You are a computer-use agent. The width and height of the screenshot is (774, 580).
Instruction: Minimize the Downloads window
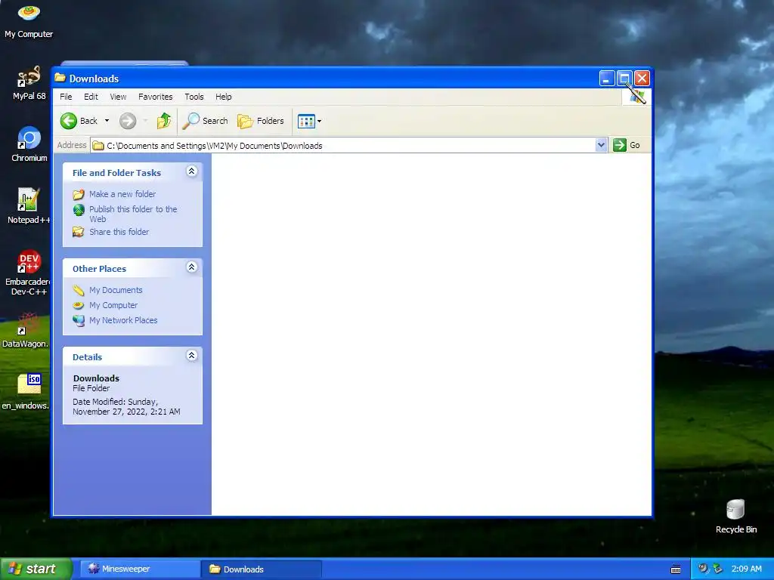[x=607, y=79]
